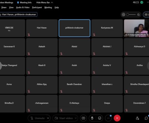The image size is (149, 123).
Task: Click muted mic icon on Aakash tile
Action: (x=29, y=54)
